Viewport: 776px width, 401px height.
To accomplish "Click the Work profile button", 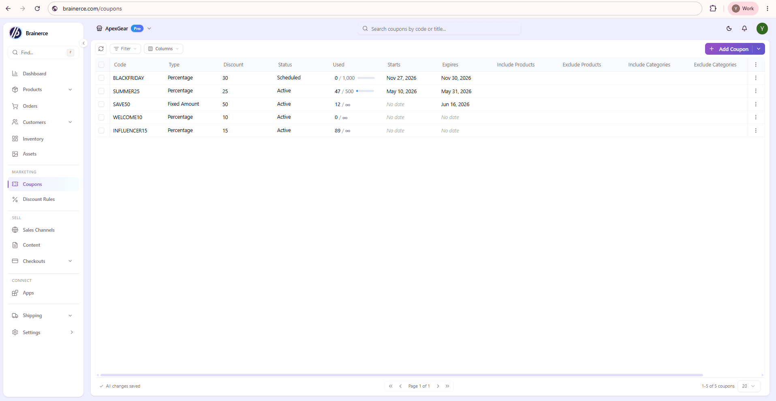I will (x=743, y=9).
